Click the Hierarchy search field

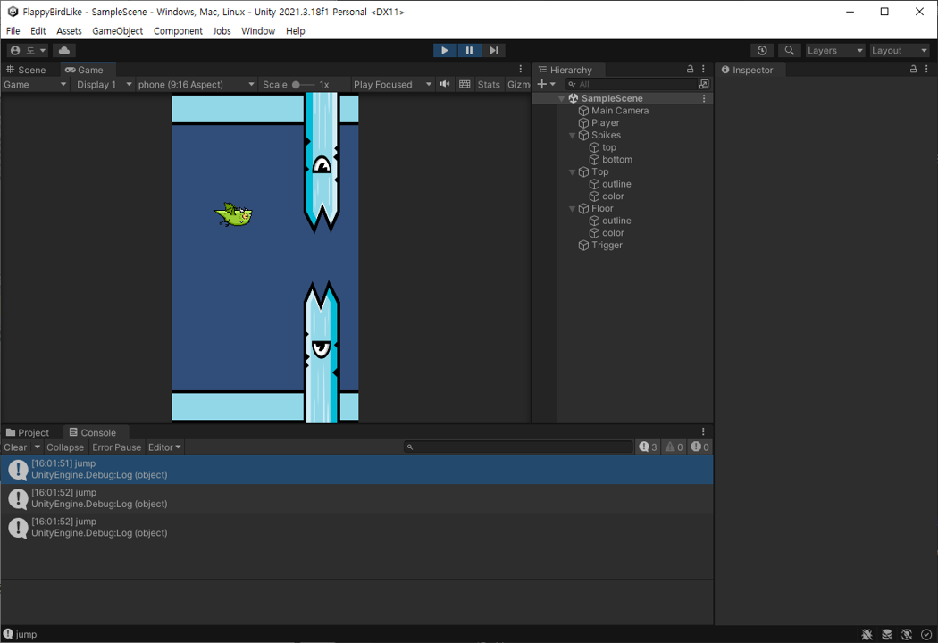pos(631,84)
